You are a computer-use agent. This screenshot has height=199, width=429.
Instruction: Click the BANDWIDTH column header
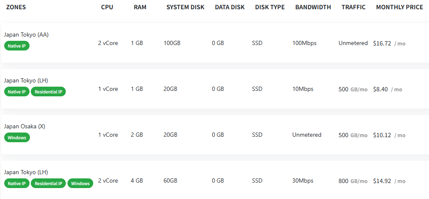(x=313, y=8)
